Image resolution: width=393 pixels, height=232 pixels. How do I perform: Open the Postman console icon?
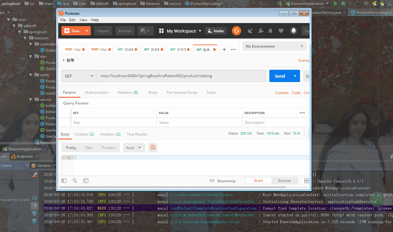coord(86,181)
